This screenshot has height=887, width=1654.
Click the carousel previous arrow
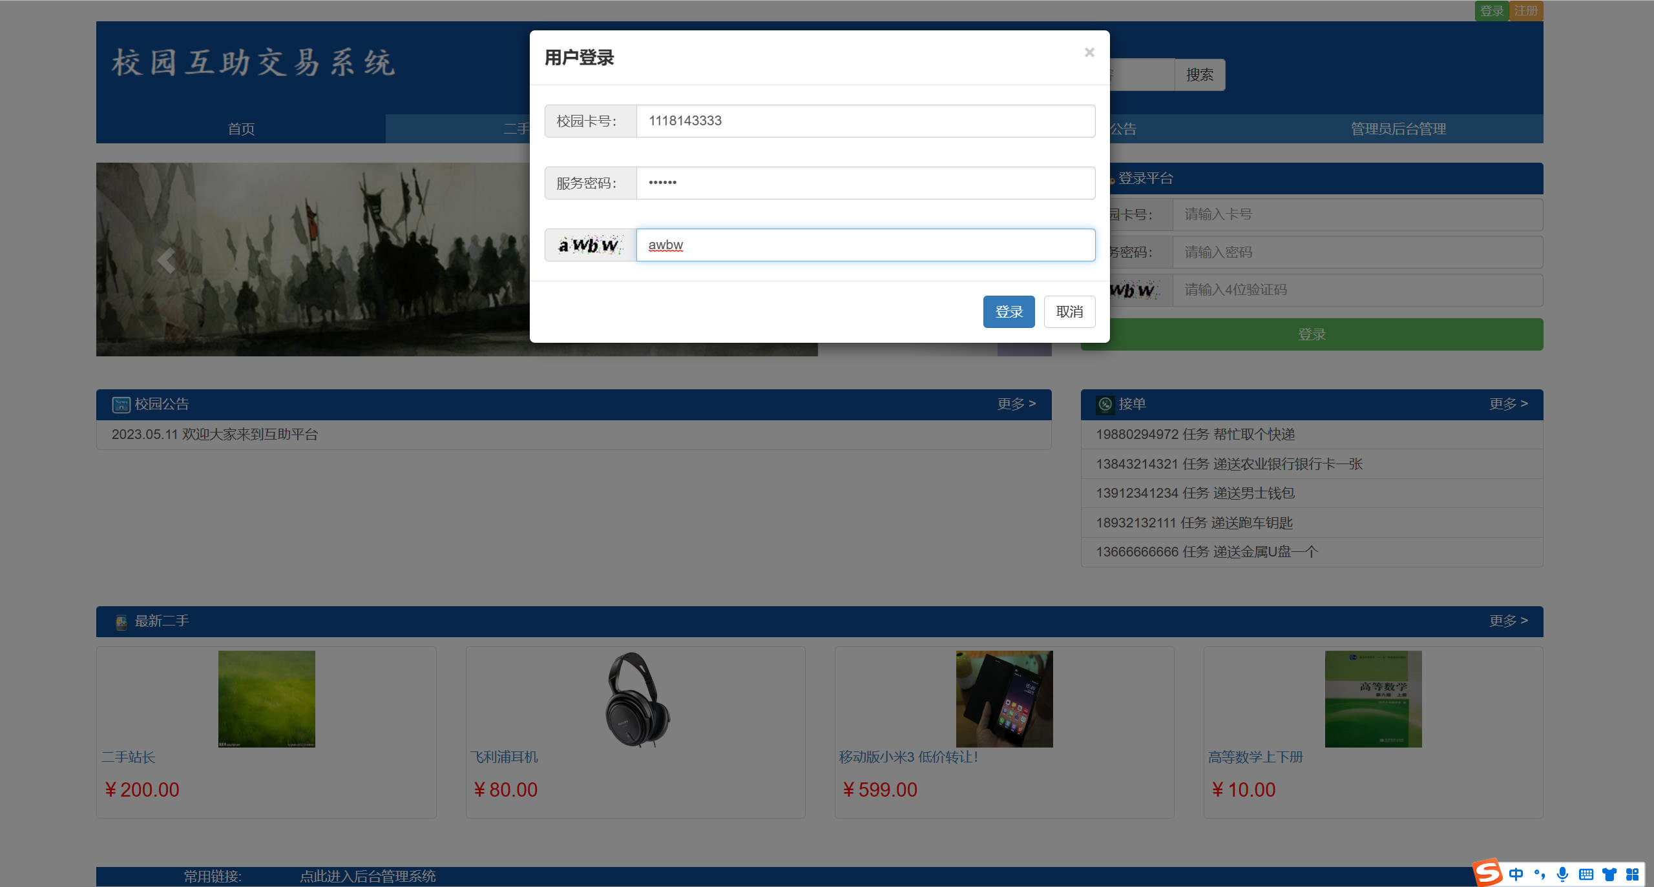point(167,260)
